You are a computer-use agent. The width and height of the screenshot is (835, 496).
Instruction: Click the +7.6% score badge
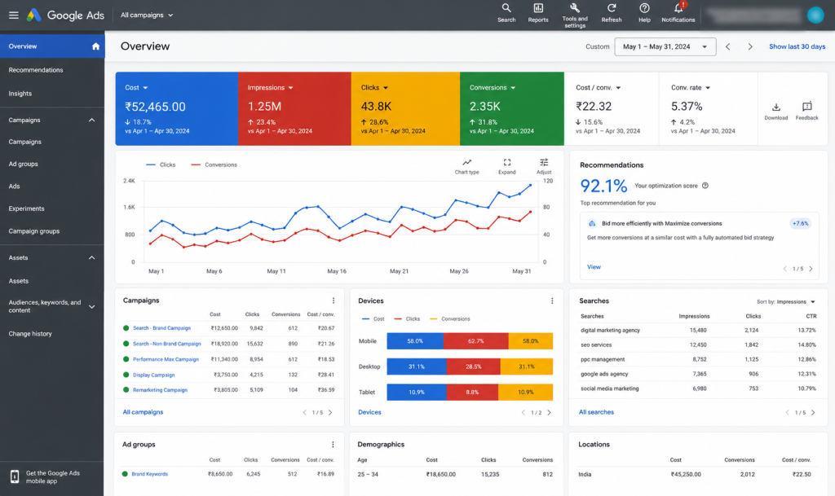pyautogui.click(x=801, y=224)
